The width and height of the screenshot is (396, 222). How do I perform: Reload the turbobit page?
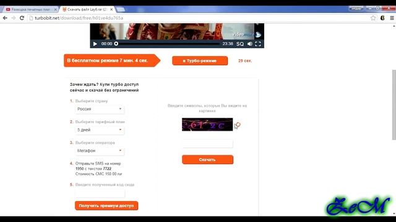coord(22,18)
